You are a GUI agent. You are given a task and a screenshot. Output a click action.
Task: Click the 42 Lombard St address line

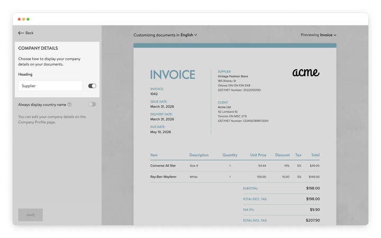click(228, 112)
